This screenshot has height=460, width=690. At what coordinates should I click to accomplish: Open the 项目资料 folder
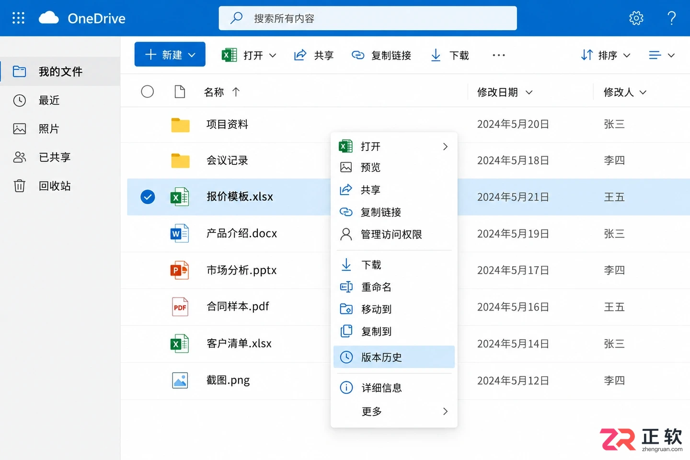tap(227, 125)
